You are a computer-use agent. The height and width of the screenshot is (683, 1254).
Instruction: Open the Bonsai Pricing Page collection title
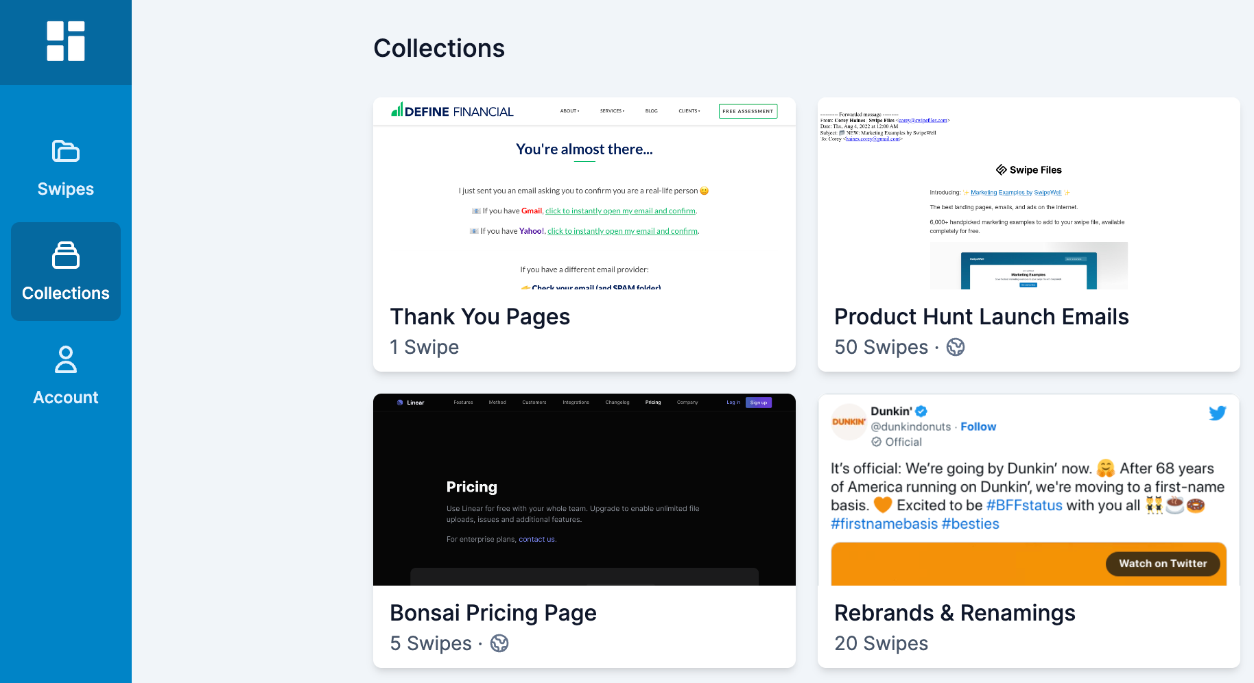click(x=493, y=613)
